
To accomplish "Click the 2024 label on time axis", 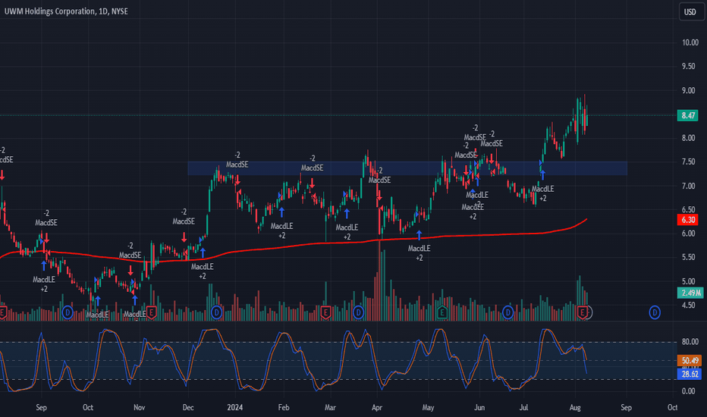I will point(235,408).
